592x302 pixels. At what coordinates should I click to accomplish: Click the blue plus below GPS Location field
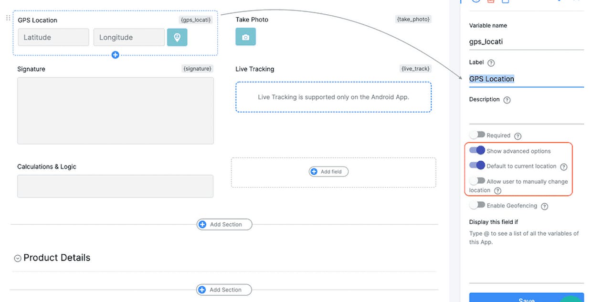point(115,55)
